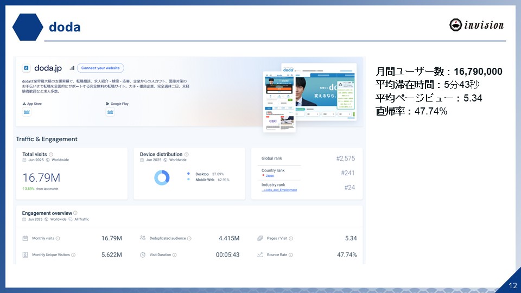This screenshot has width=521, height=293.
Task: Click the 平均ページビュー 5.34 line
Action: pos(429,98)
